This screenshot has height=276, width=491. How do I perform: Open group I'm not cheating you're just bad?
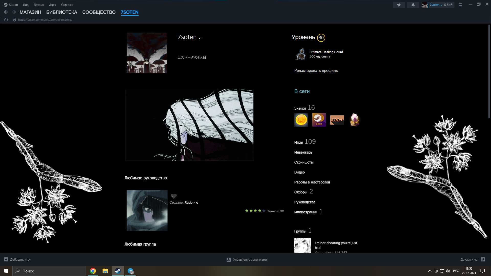click(x=336, y=245)
